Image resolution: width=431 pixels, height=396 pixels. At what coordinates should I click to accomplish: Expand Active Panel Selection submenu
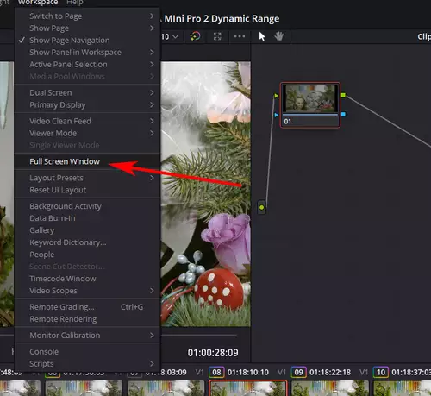87,65
